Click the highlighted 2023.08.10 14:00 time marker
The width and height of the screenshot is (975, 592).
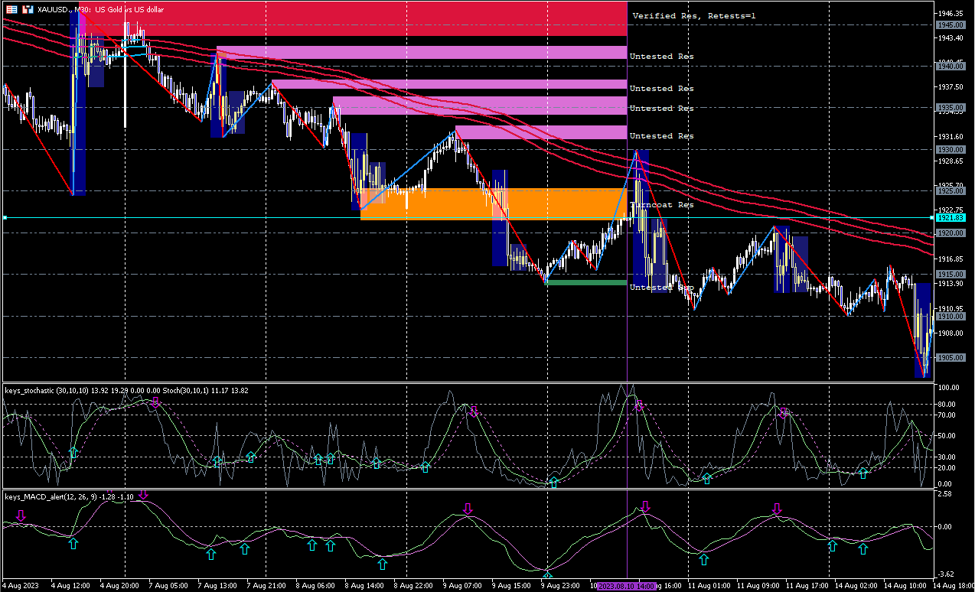[627, 586]
